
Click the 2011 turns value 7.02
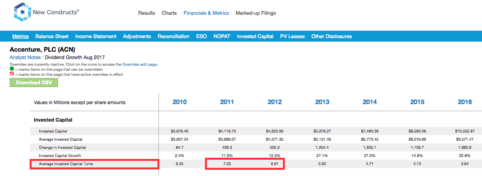[227, 164]
